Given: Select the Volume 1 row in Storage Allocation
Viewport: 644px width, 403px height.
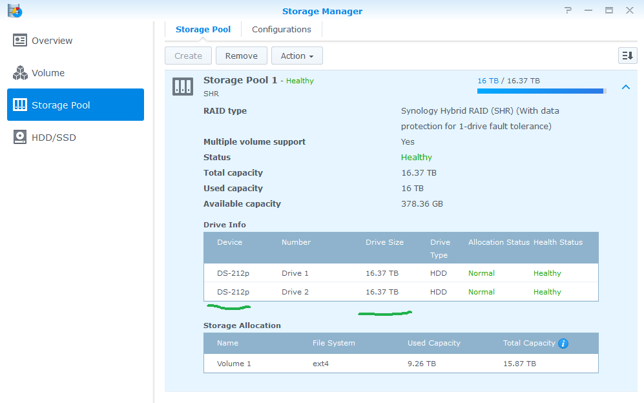Looking at the screenshot, I should click(401, 364).
